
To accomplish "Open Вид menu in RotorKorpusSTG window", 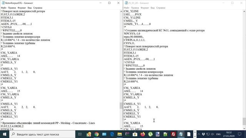I will 30,8.
